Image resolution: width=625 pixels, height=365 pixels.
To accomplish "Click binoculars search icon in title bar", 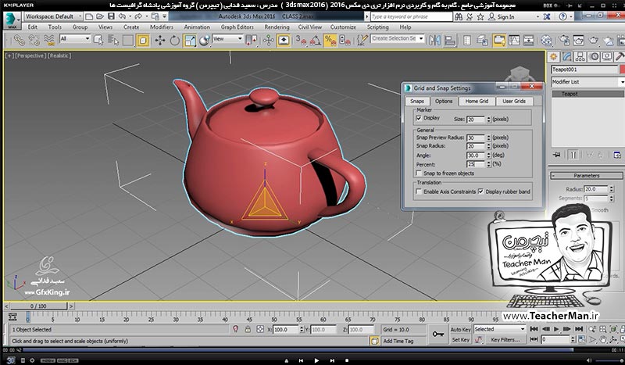I will [459, 16].
